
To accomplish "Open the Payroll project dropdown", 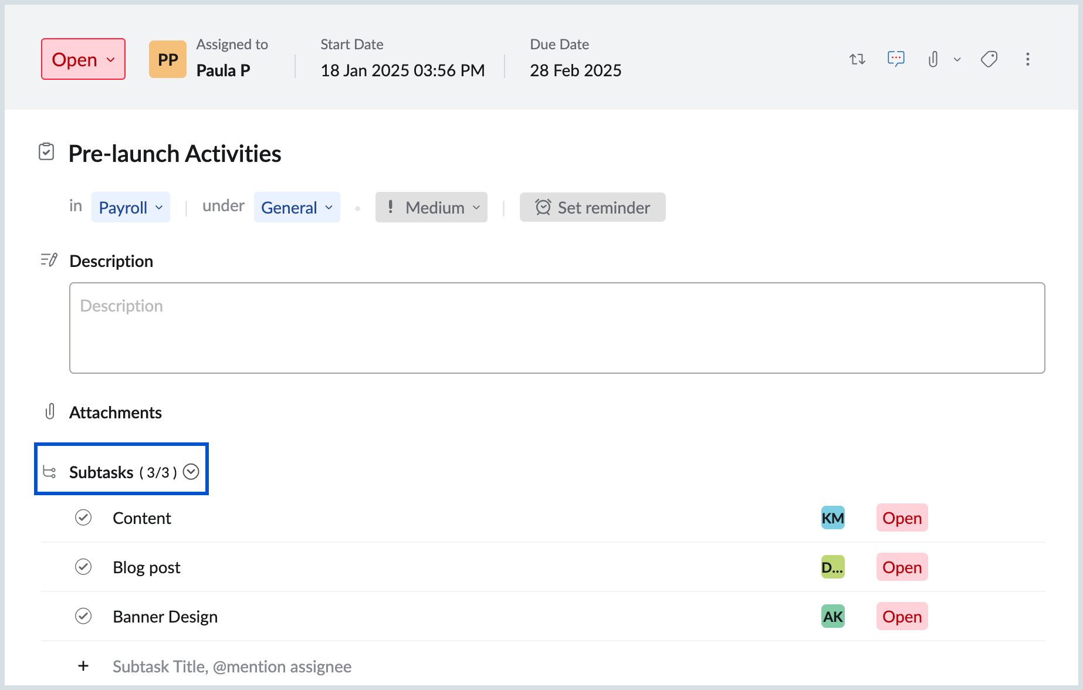I will (x=131, y=207).
